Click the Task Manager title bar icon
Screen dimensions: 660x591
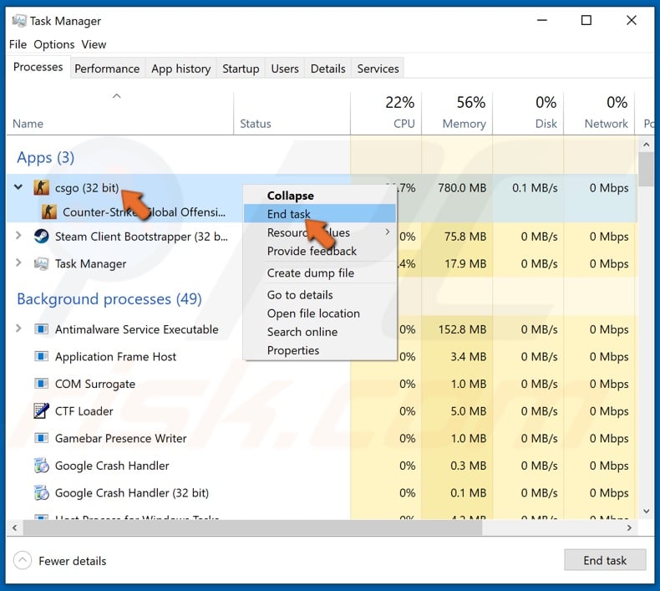coord(19,21)
